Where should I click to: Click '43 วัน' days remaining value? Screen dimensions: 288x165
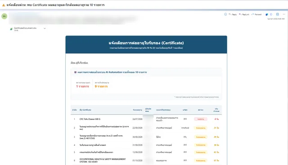tap(216, 152)
